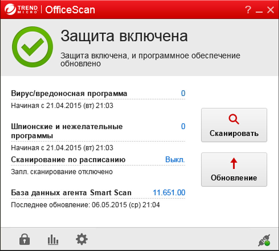Image resolution: width=279 pixels, height=251 pixels.
Task: Click the База данных агента Smart Scan label
Action: (71, 193)
